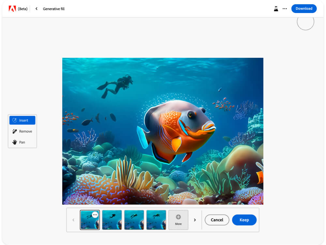The height and width of the screenshot is (245, 326).
Task: Generate more variations with the More button
Action: pyautogui.click(x=178, y=220)
